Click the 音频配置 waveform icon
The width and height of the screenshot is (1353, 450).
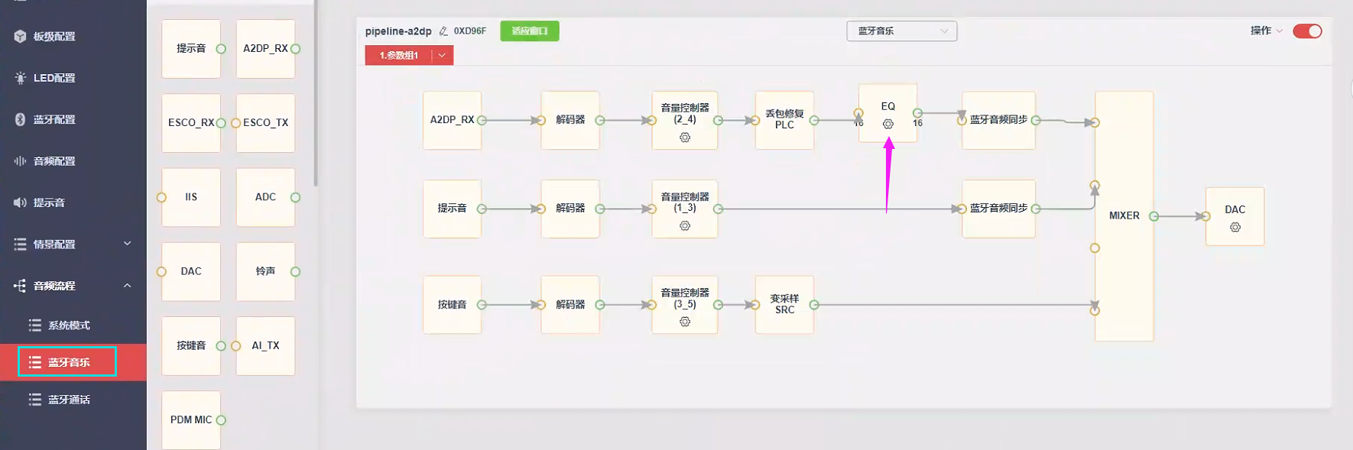coord(20,161)
